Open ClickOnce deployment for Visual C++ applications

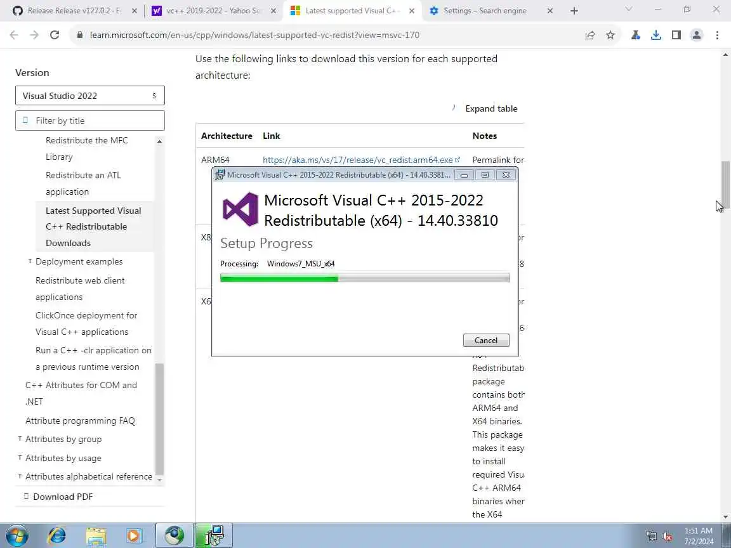pyautogui.click(x=86, y=323)
